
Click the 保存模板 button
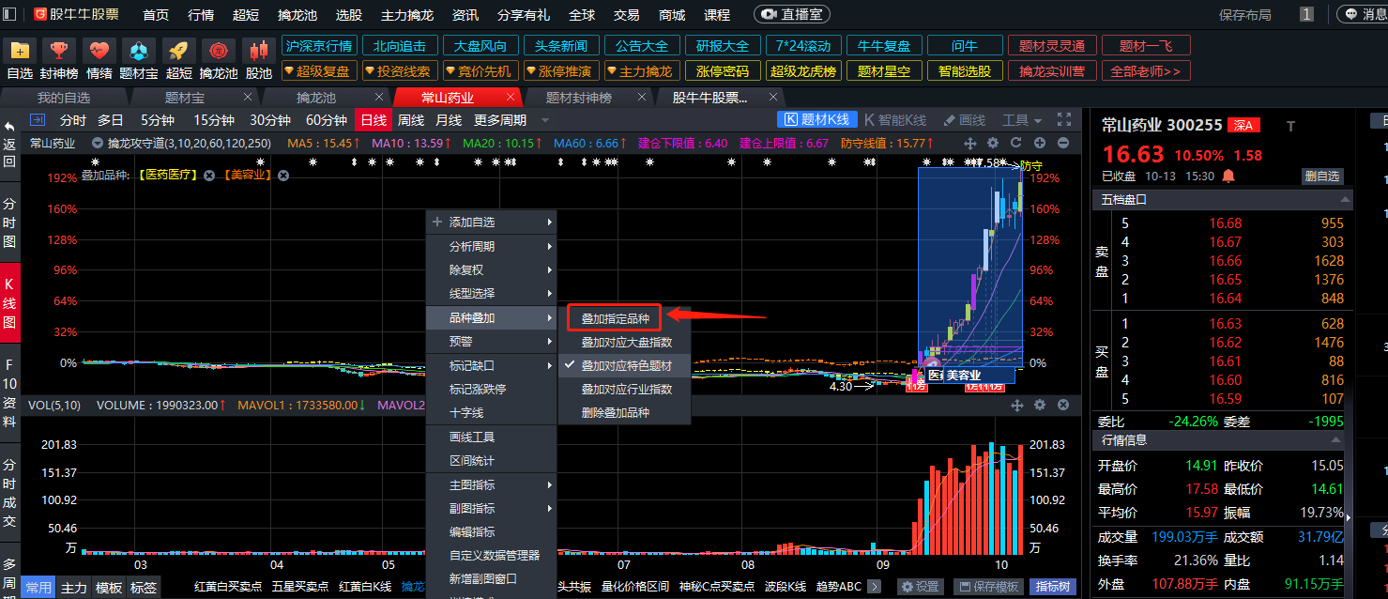[x=988, y=587]
